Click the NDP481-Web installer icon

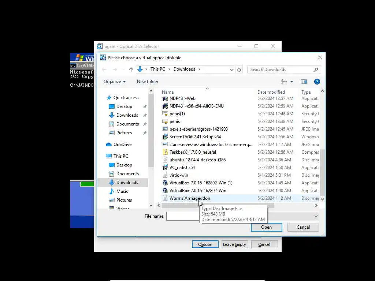[165, 98]
